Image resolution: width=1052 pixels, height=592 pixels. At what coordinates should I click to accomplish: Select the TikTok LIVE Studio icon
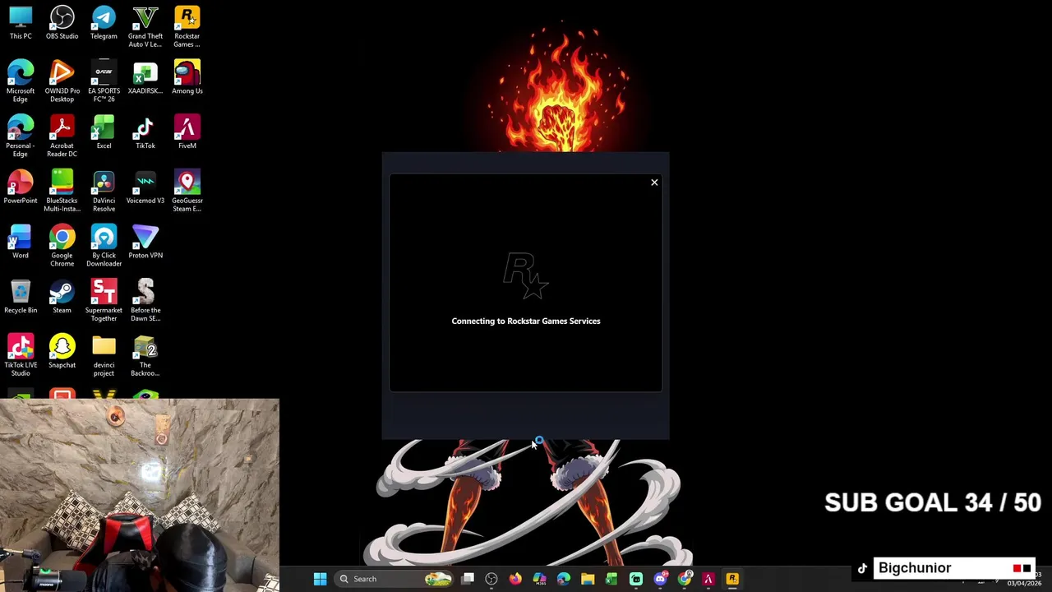(21, 355)
